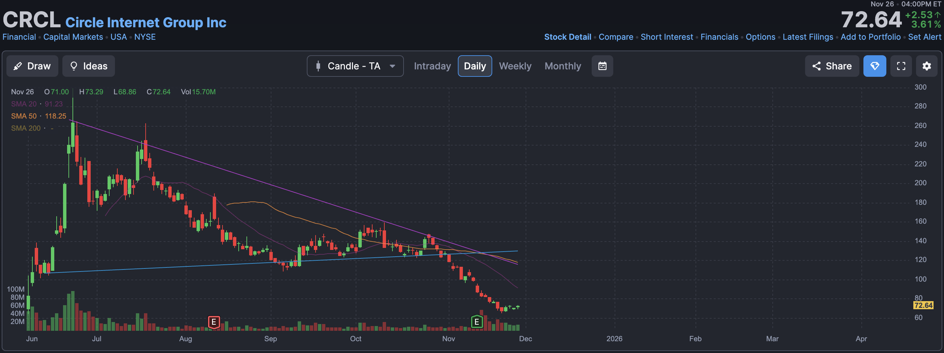Screen dimensions: 944x353
Task: Open chart settings gear
Action: click(927, 66)
